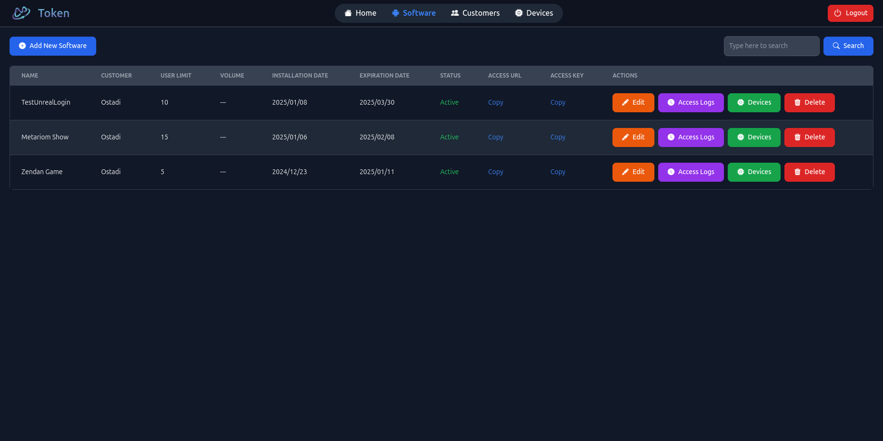Click the pencil icon for TestUnrealLogin

coord(625,103)
